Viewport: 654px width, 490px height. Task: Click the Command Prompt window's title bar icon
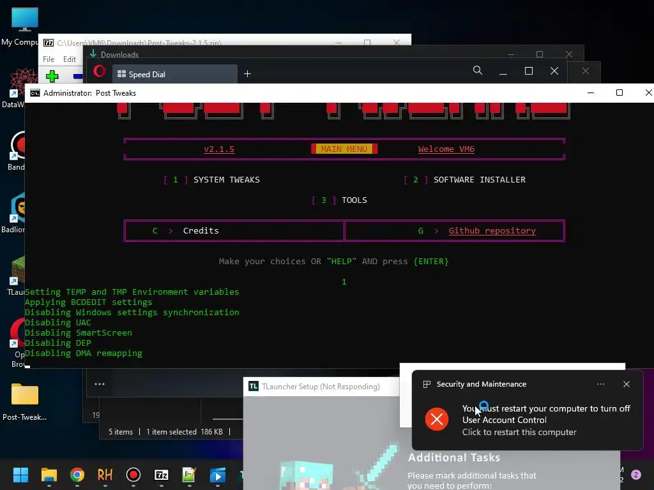click(35, 93)
